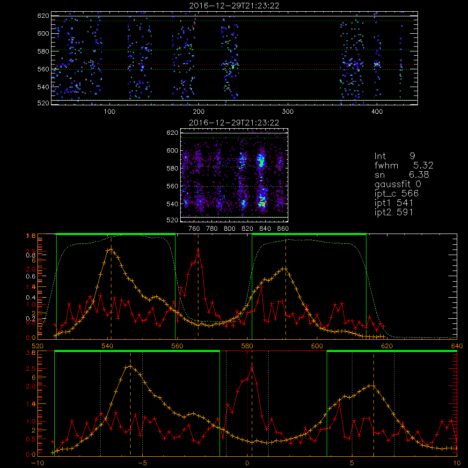Image resolution: width=468 pixels, height=468 pixels.
Task: Click x-axis label 820 on middle image
Action: [248, 229]
